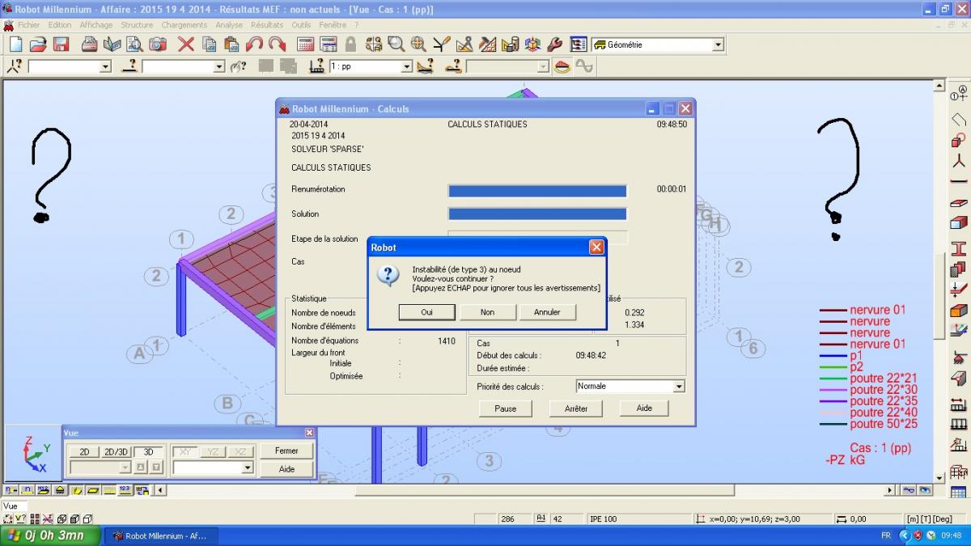The image size is (971, 546).
Task: Click the Copy icon in the toolbar
Action: pyautogui.click(x=210, y=44)
